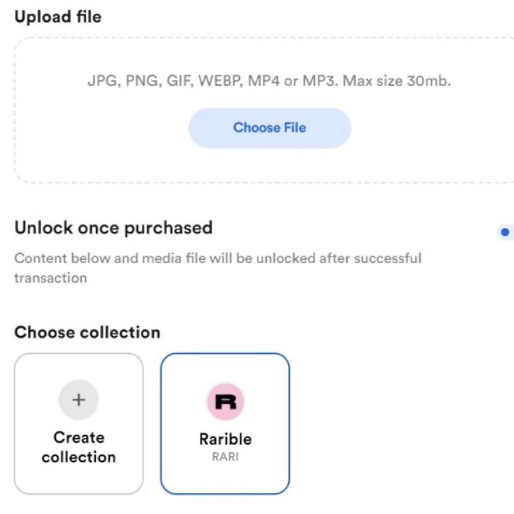Click the unlock description about successful transaction
Image resolution: width=514 pixels, height=514 pixels.
click(x=218, y=268)
